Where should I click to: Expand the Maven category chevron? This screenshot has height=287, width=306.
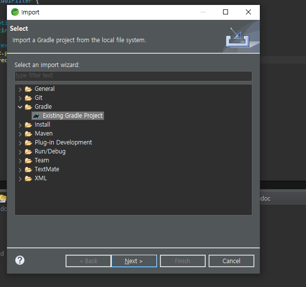coord(20,134)
